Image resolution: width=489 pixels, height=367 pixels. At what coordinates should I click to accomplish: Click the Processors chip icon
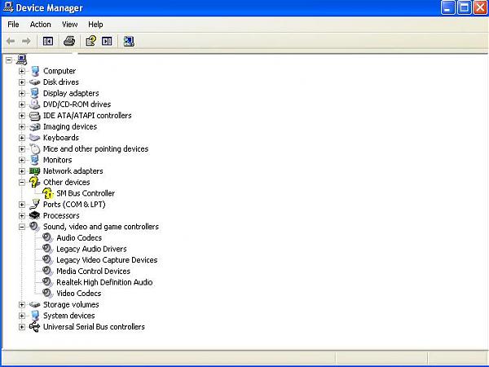[x=34, y=215]
